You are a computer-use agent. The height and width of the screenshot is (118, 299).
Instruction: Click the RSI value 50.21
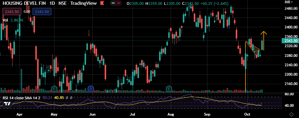(47, 98)
